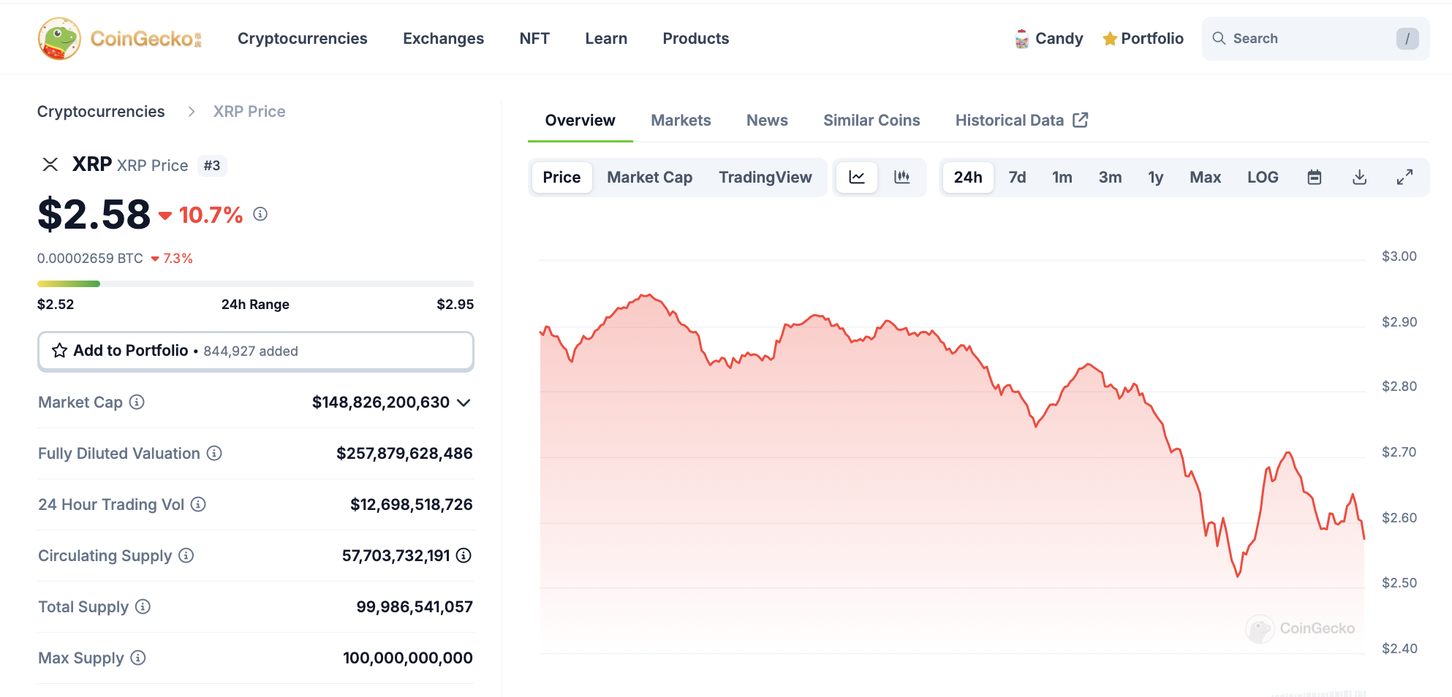Expand chart to fullscreen icon
1452x697 pixels.
(1404, 177)
